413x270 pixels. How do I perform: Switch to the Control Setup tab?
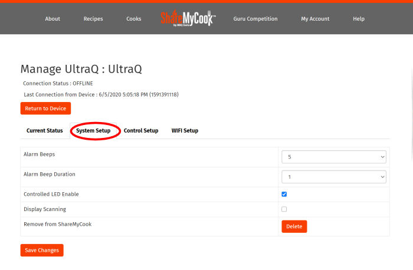(x=141, y=130)
